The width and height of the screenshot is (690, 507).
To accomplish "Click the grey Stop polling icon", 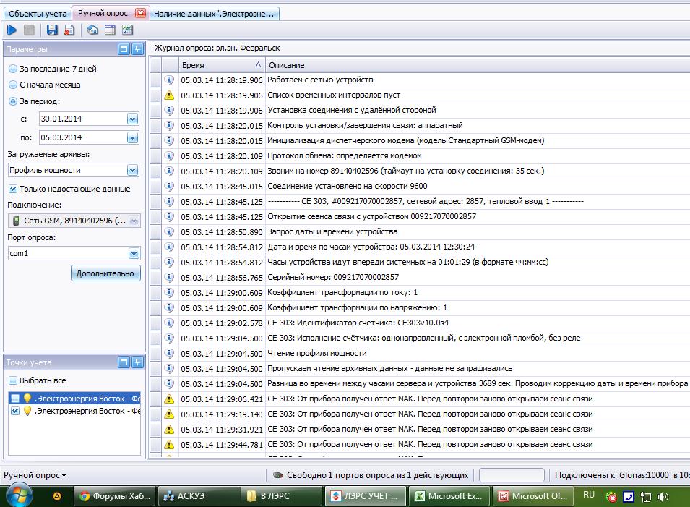I will (29, 30).
